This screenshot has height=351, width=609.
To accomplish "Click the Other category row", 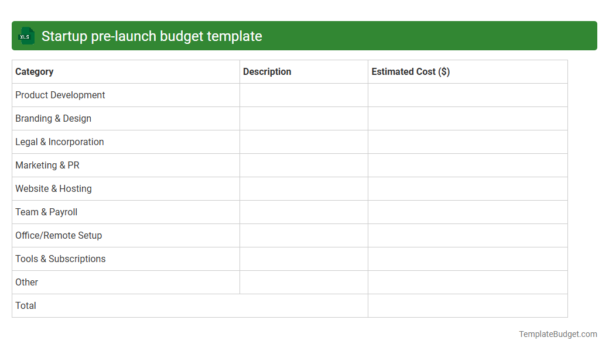I will pyautogui.click(x=26, y=282).
